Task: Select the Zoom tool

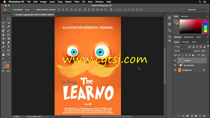Action: coord(8,55)
